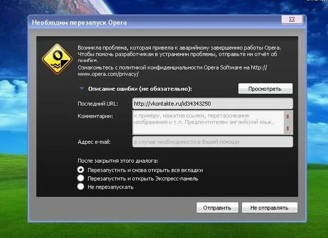
Task: Collapse the Описание ошибки section triangle
Action: pyautogui.click(x=81, y=89)
